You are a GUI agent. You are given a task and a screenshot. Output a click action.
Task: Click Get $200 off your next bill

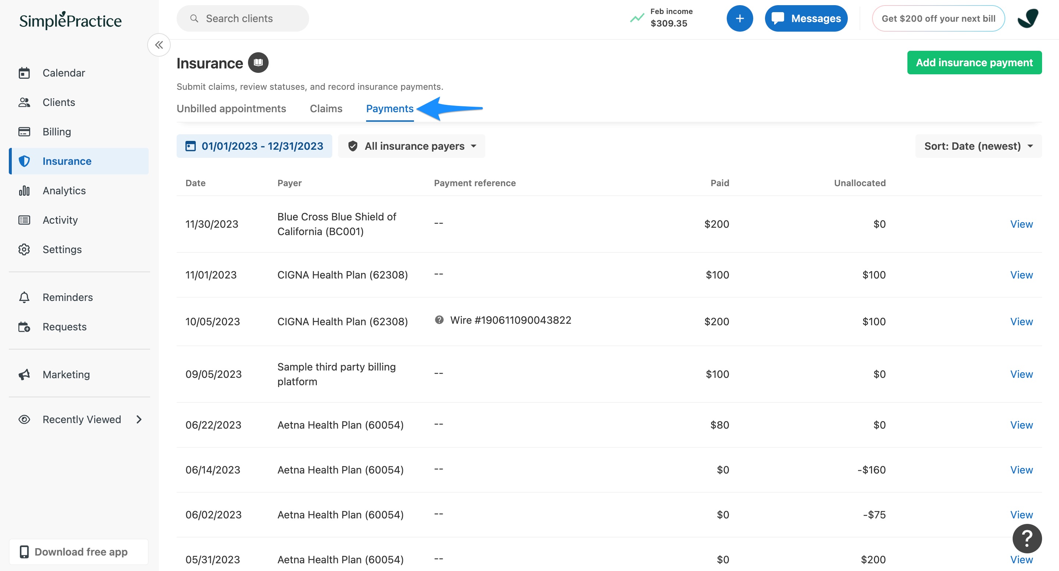[939, 18]
